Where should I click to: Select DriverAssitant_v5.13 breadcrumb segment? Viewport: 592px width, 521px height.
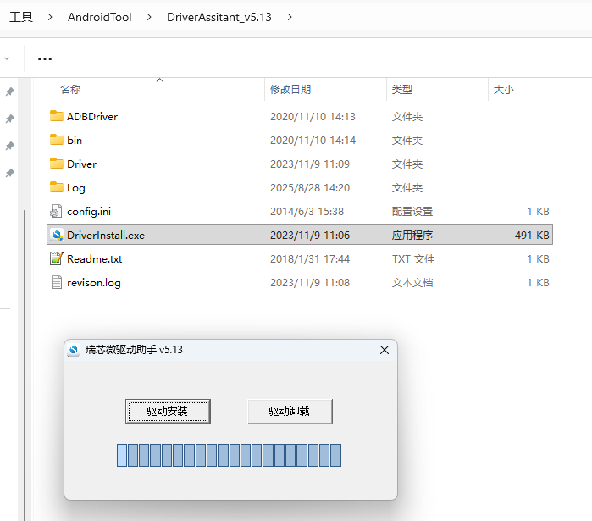click(219, 17)
